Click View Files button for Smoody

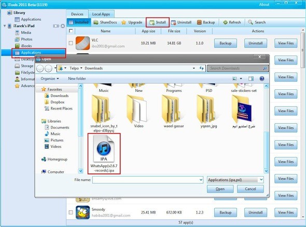point(286,212)
